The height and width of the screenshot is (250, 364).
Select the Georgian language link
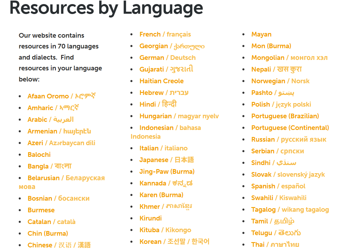click(172, 46)
